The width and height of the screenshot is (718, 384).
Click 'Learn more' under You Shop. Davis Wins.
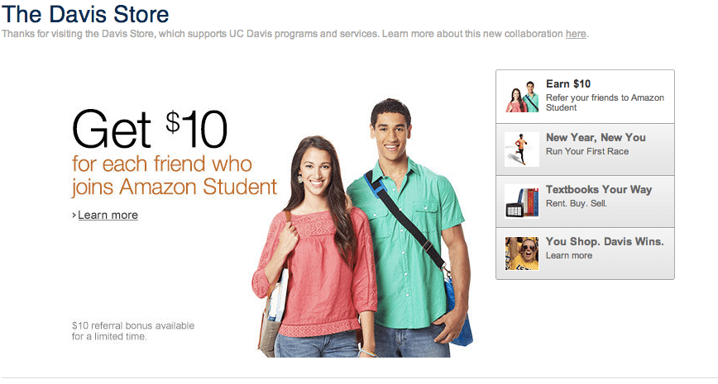click(569, 255)
